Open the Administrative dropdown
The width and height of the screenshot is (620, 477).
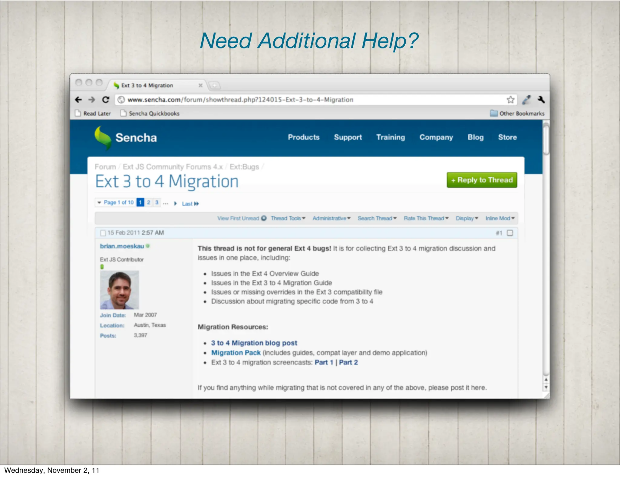331,218
